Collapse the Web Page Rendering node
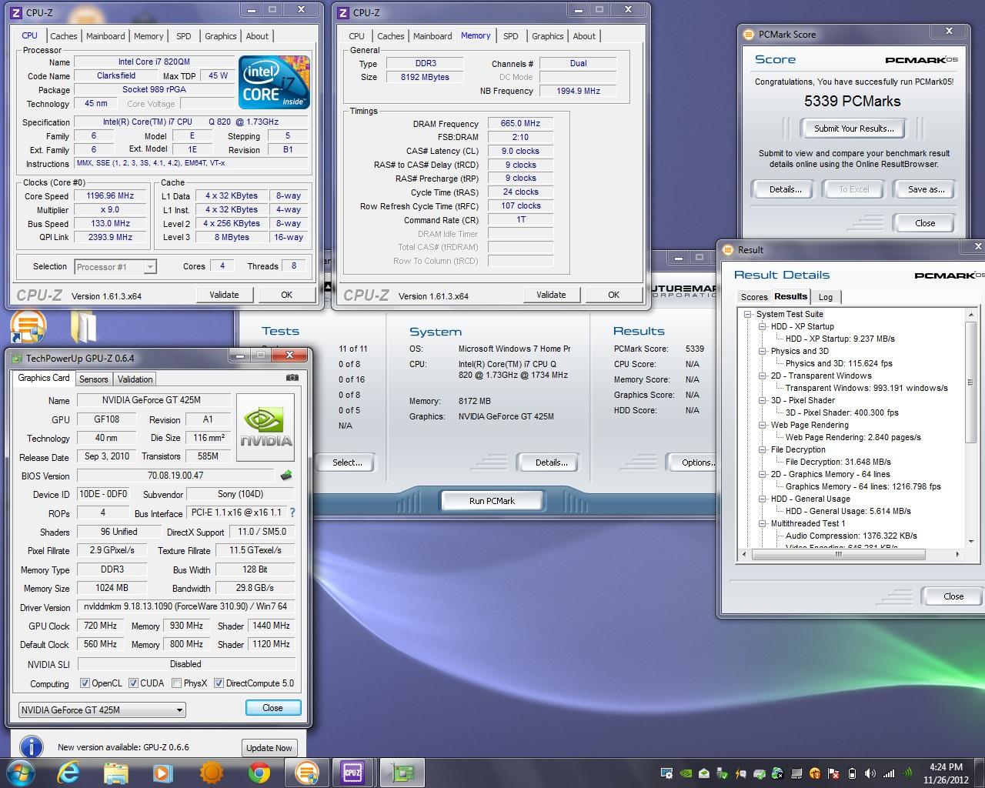 763,425
